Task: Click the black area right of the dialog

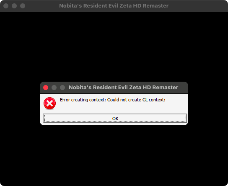Action: point(208,103)
